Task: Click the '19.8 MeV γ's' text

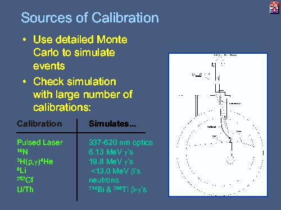Action: pyautogui.click(x=111, y=161)
